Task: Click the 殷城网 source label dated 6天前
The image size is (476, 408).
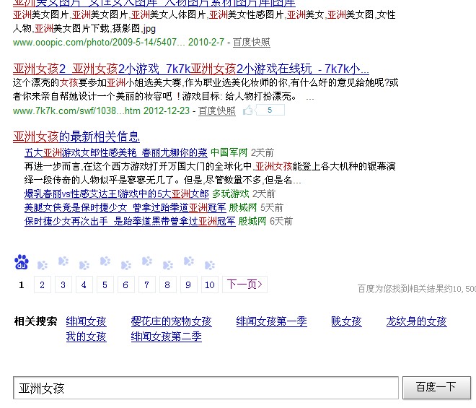Action: (252, 221)
